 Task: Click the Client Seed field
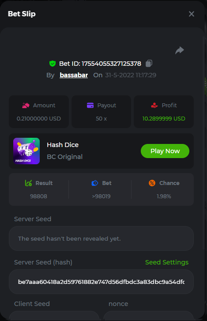[x=54, y=316]
